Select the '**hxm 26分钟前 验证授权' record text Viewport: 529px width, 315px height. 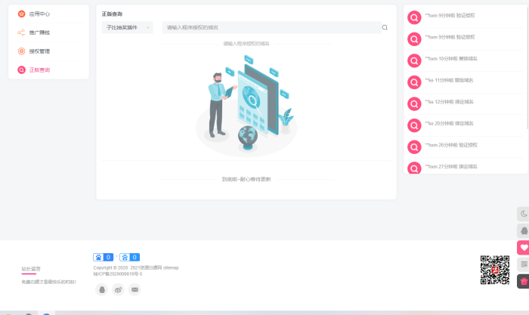coord(451,145)
